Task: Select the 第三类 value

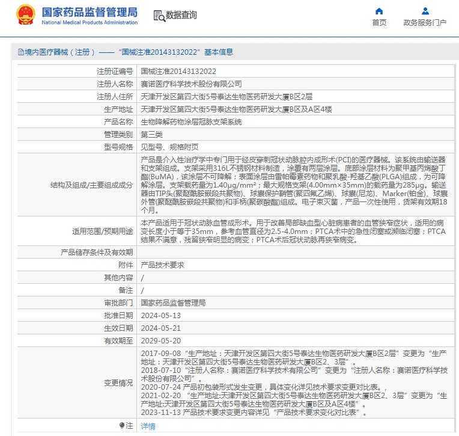Action: click(x=151, y=135)
